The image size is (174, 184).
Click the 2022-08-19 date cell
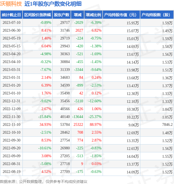(11, 172)
